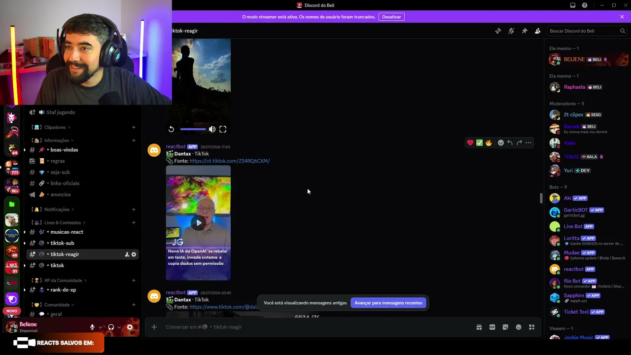The height and width of the screenshot is (355, 631).
Task: Edit tiktok-reagir channel settings gear
Action: (134, 254)
